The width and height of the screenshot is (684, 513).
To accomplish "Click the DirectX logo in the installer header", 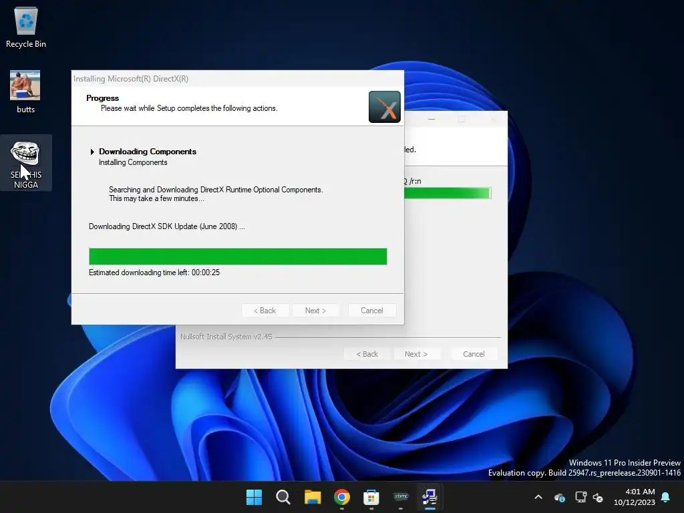I will pyautogui.click(x=384, y=107).
